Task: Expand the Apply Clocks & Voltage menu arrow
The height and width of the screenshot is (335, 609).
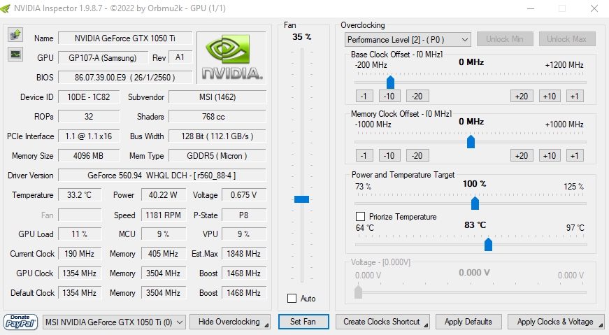Action: 601,325
